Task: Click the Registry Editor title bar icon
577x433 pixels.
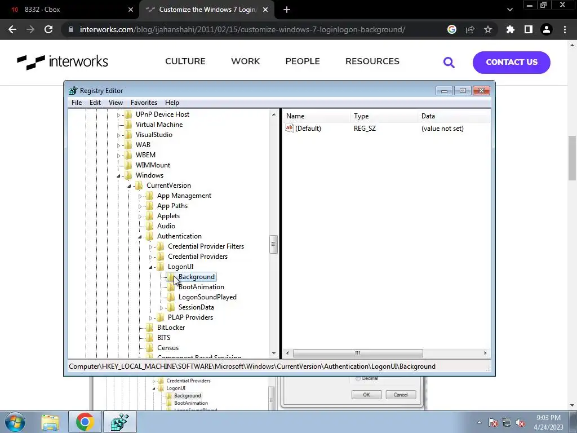Action: point(73,91)
